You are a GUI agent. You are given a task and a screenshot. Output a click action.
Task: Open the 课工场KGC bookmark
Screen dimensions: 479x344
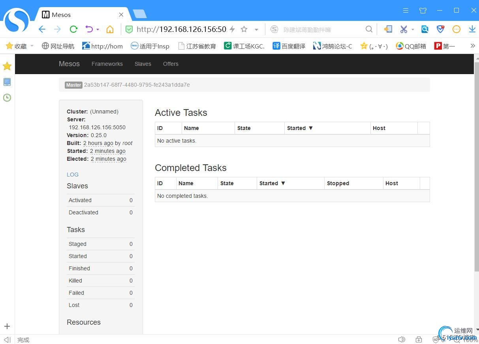[244, 46]
